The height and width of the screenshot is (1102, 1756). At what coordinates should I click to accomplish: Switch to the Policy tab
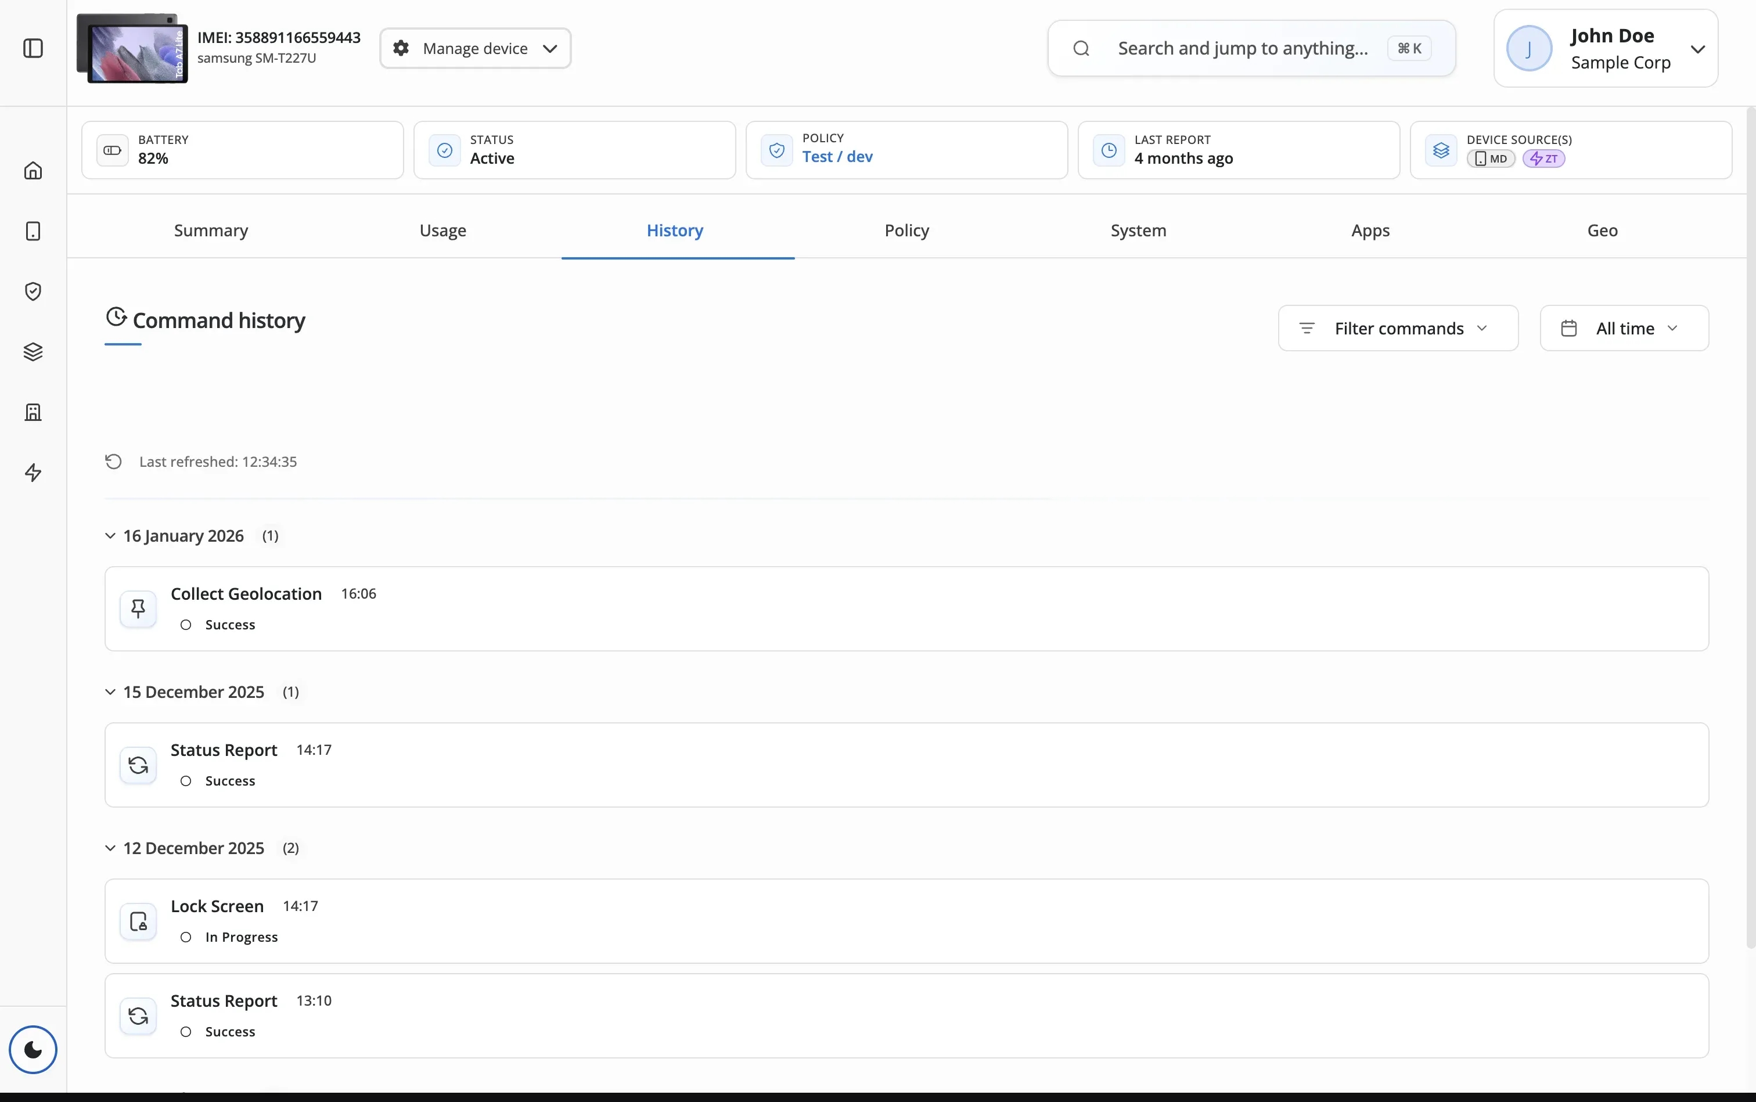[x=906, y=231]
